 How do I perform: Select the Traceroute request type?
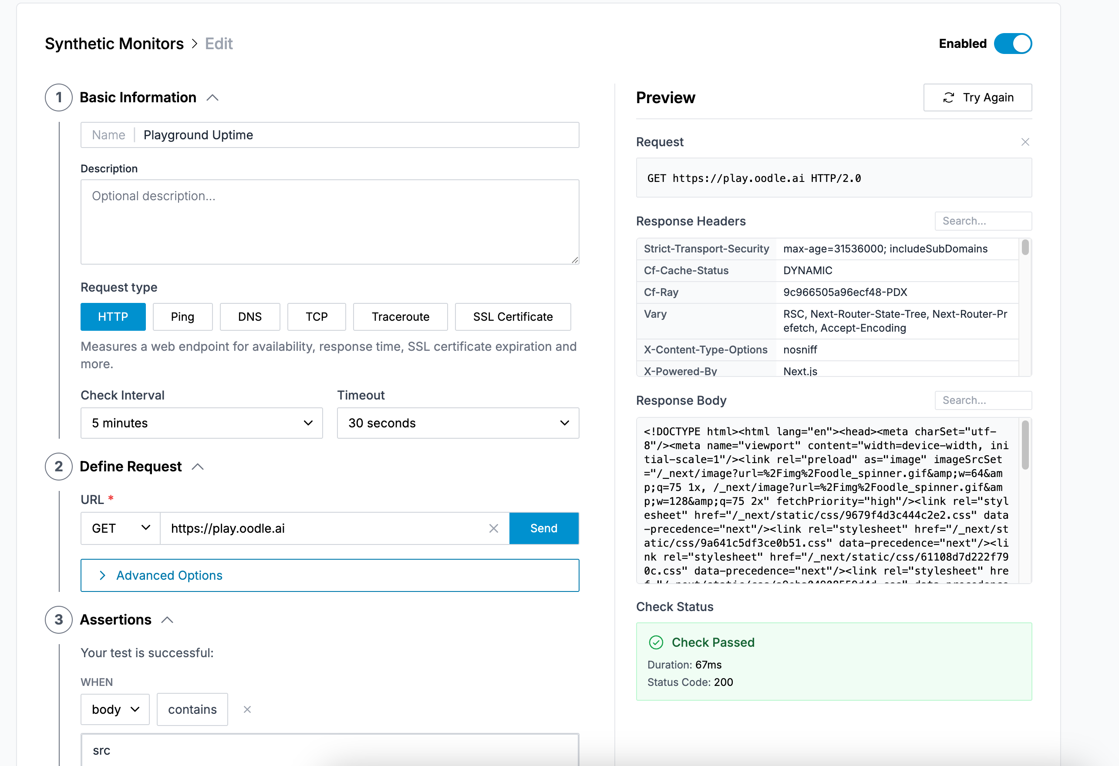(x=400, y=316)
